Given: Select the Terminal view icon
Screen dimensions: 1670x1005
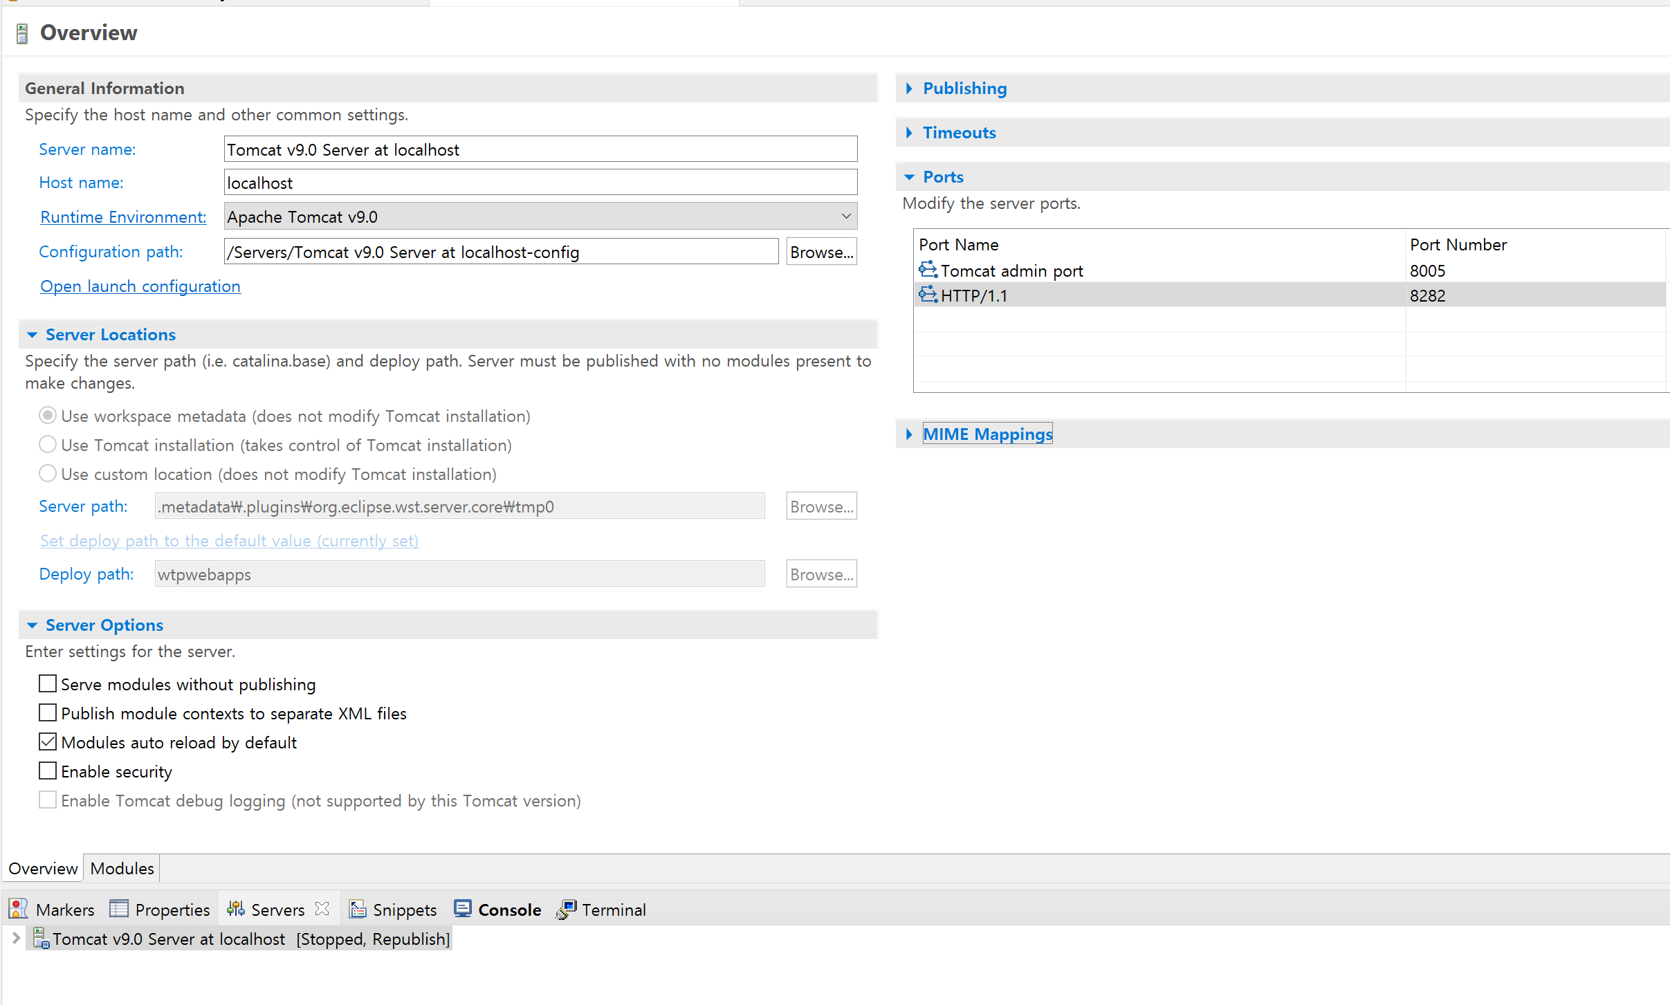Looking at the screenshot, I should [x=566, y=910].
